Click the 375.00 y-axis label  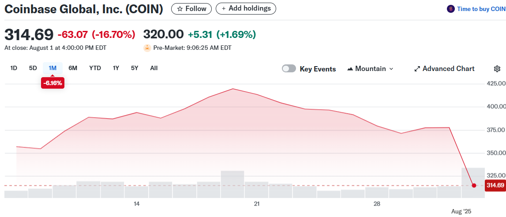496,130
